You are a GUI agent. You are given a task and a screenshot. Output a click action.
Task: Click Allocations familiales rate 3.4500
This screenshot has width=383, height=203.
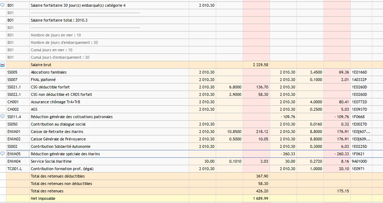pos(316,72)
